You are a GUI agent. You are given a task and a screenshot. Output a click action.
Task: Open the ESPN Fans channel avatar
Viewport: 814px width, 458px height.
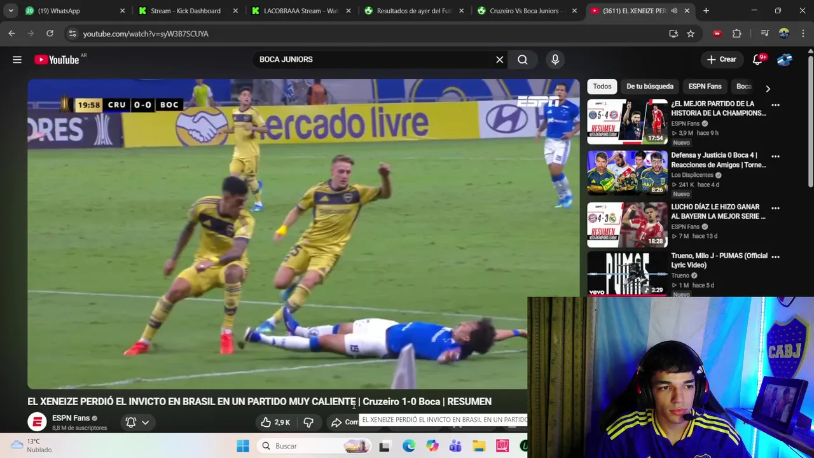click(37, 422)
